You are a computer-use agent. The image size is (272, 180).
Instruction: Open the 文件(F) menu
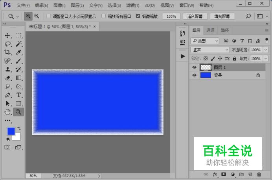(23, 5)
